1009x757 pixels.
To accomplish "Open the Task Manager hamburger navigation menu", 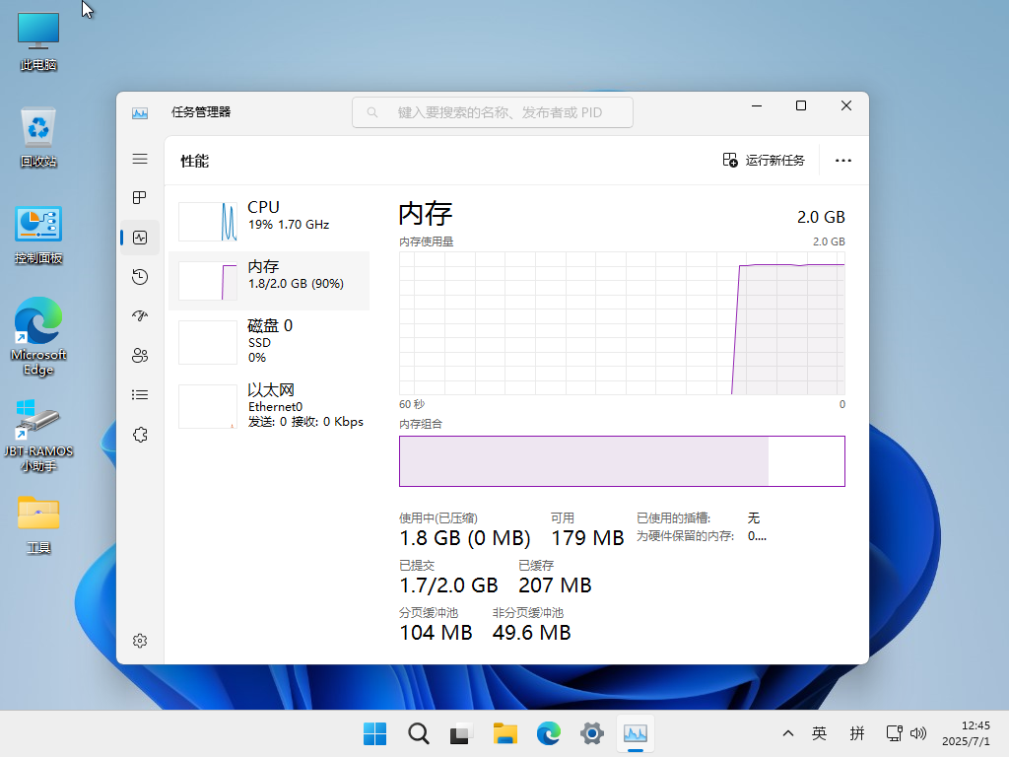I will point(140,159).
